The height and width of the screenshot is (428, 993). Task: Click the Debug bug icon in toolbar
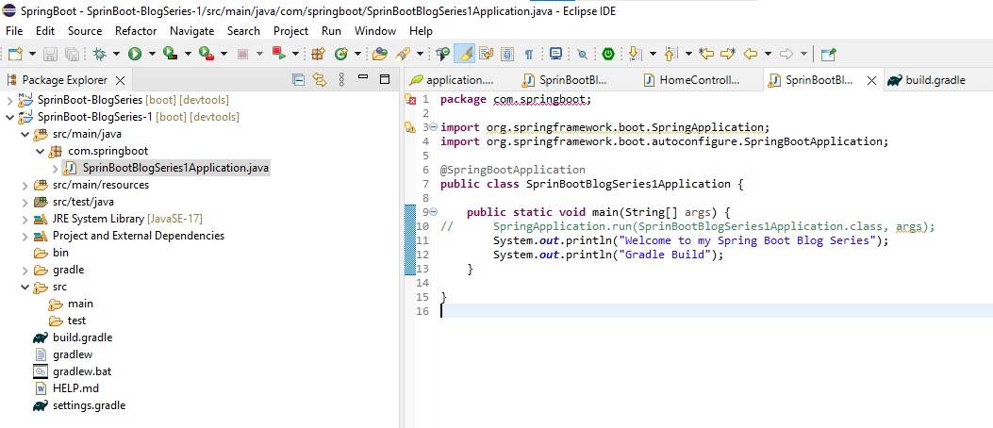[100, 55]
